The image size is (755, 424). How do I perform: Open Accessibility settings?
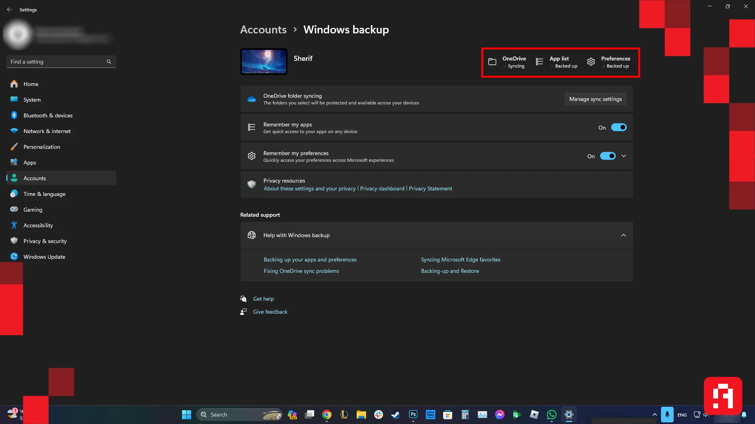(x=61, y=225)
